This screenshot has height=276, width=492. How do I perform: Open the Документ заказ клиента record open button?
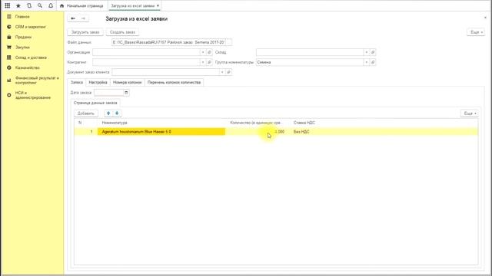(229, 72)
